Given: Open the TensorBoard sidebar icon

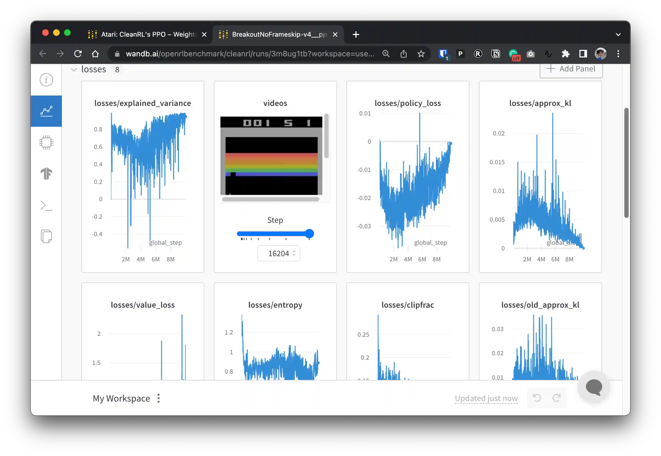Looking at the screenshot, I should click(46, 174).
